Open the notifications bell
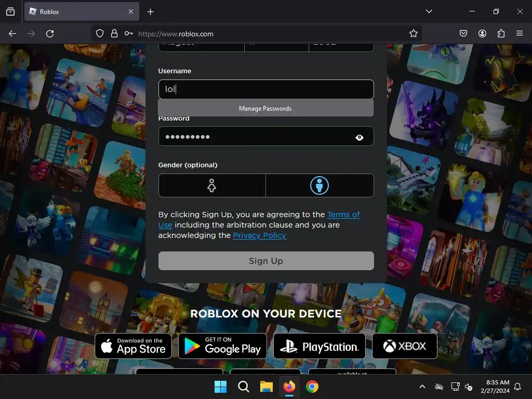The image size is (532, 399). 518,387
